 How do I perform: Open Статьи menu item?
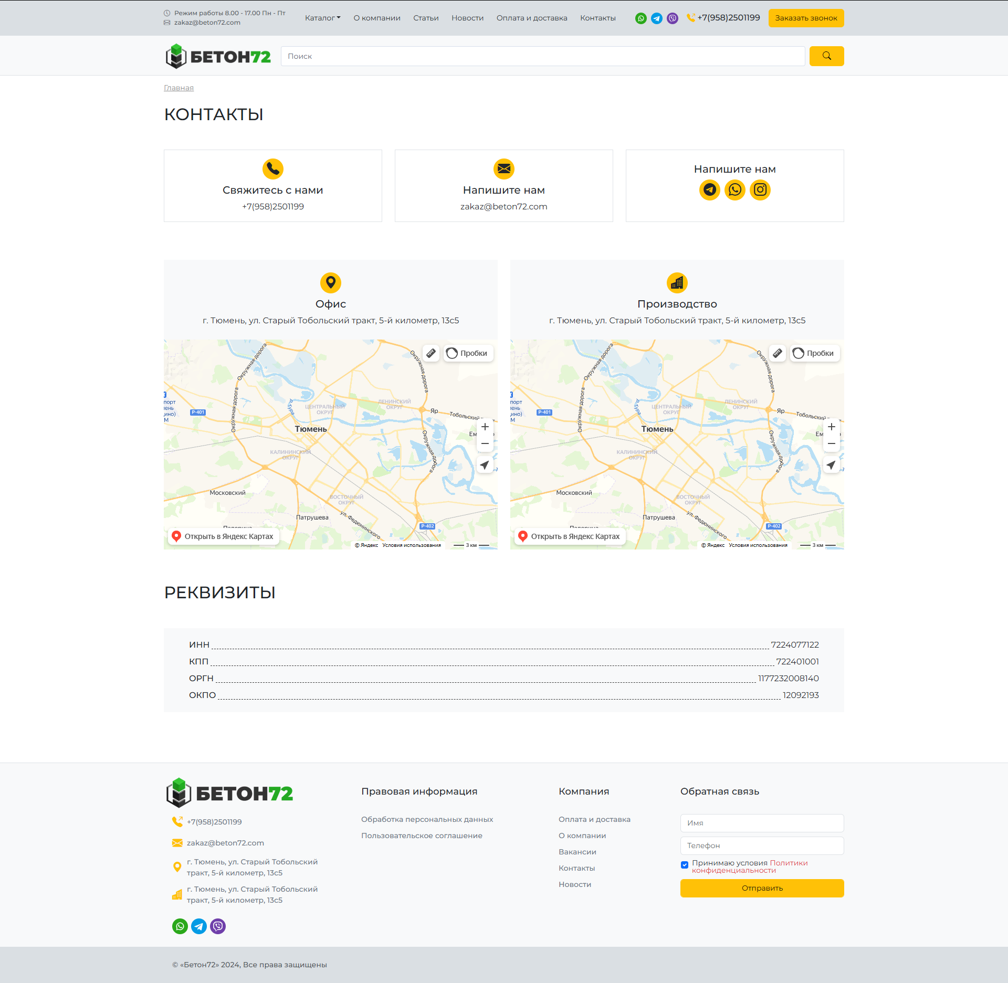426,18
